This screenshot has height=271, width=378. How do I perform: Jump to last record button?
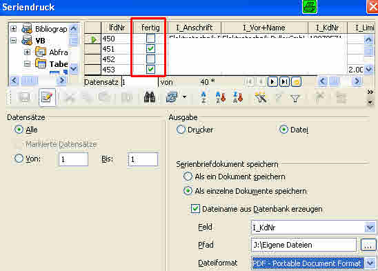pyautogui.click(x=284, y=82)
